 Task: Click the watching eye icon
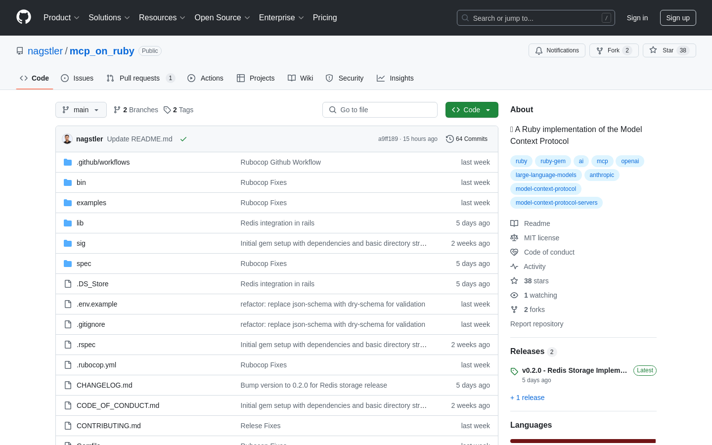coord(514,295)
